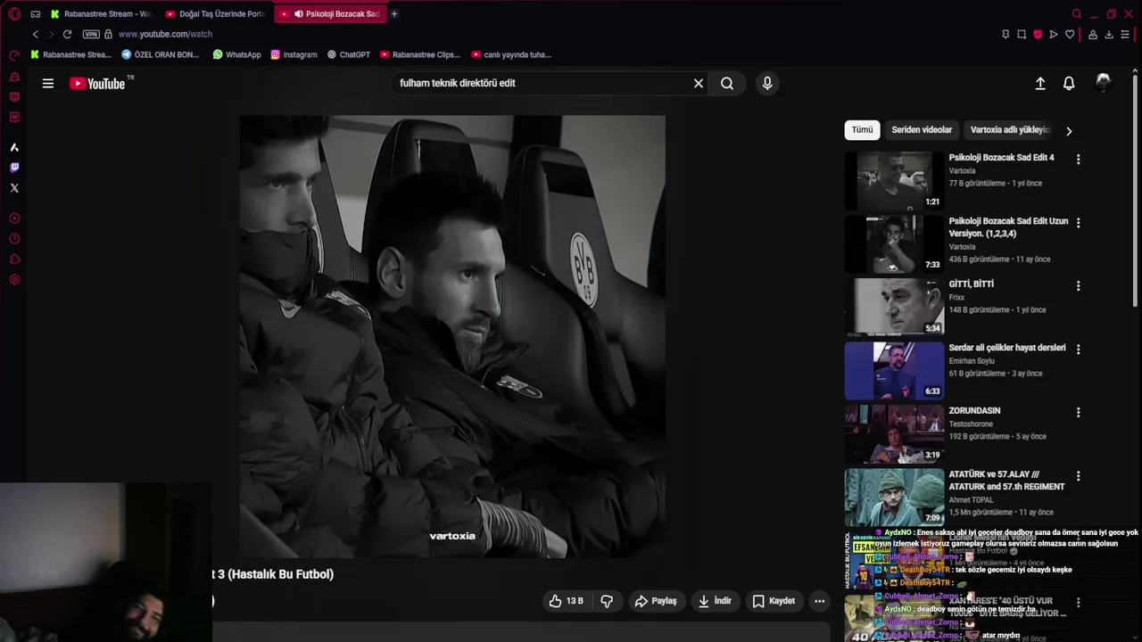Open options for Serdar ali çelikler video

tap(1078, 349)
